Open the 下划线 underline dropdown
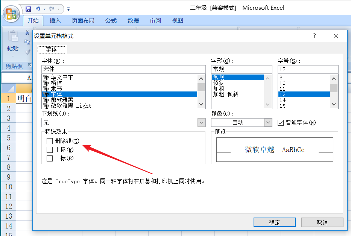 pos(201,122)
